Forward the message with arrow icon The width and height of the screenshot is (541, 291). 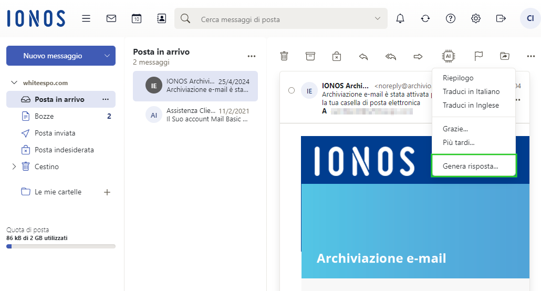418,56
